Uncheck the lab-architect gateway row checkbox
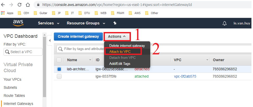The height and width of the screenshot is (107, 253). [x=59, y=69]
